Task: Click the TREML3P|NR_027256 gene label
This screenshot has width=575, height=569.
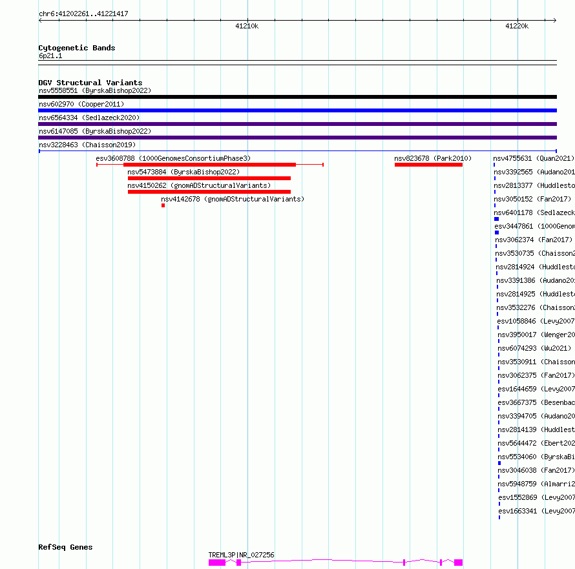Action: point(241,555)
